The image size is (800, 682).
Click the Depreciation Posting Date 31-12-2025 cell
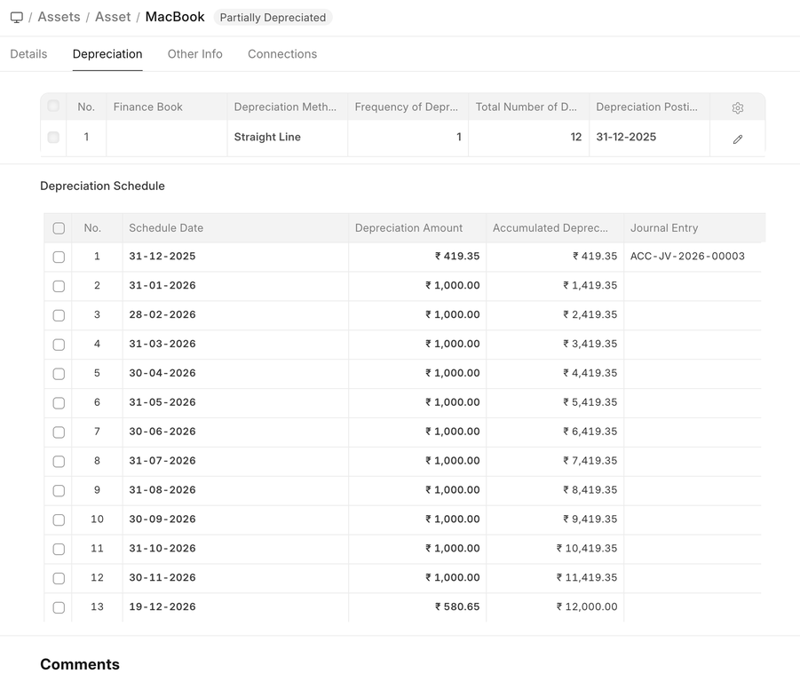649,138
